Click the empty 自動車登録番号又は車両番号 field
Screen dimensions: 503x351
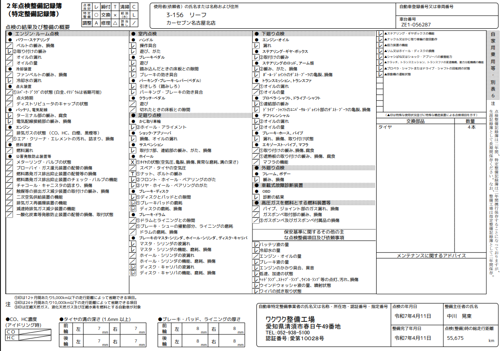(x=447, y=12)
